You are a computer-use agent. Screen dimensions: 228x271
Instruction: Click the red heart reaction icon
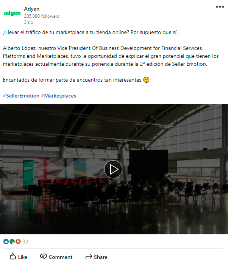[x=18, y=242]
